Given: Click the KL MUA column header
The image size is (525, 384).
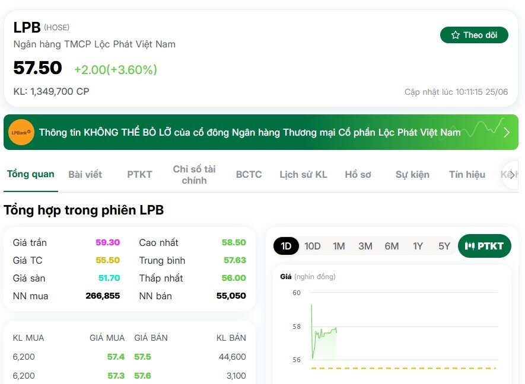Looking at the screenshot, I should tap(28, 338).
